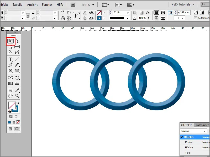Open the Hilfe menu

(60, 4)
